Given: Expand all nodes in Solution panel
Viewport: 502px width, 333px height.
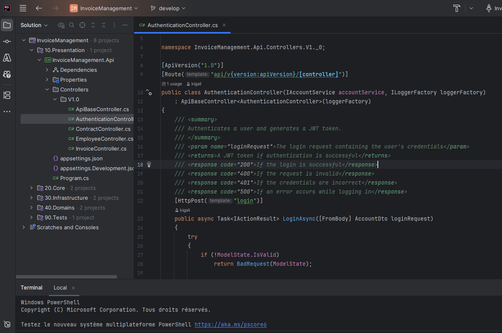Looking at the screenshot, I should pos(93,25).
